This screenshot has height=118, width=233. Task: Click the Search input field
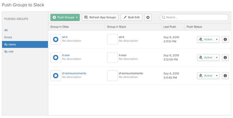click(195, 17)
